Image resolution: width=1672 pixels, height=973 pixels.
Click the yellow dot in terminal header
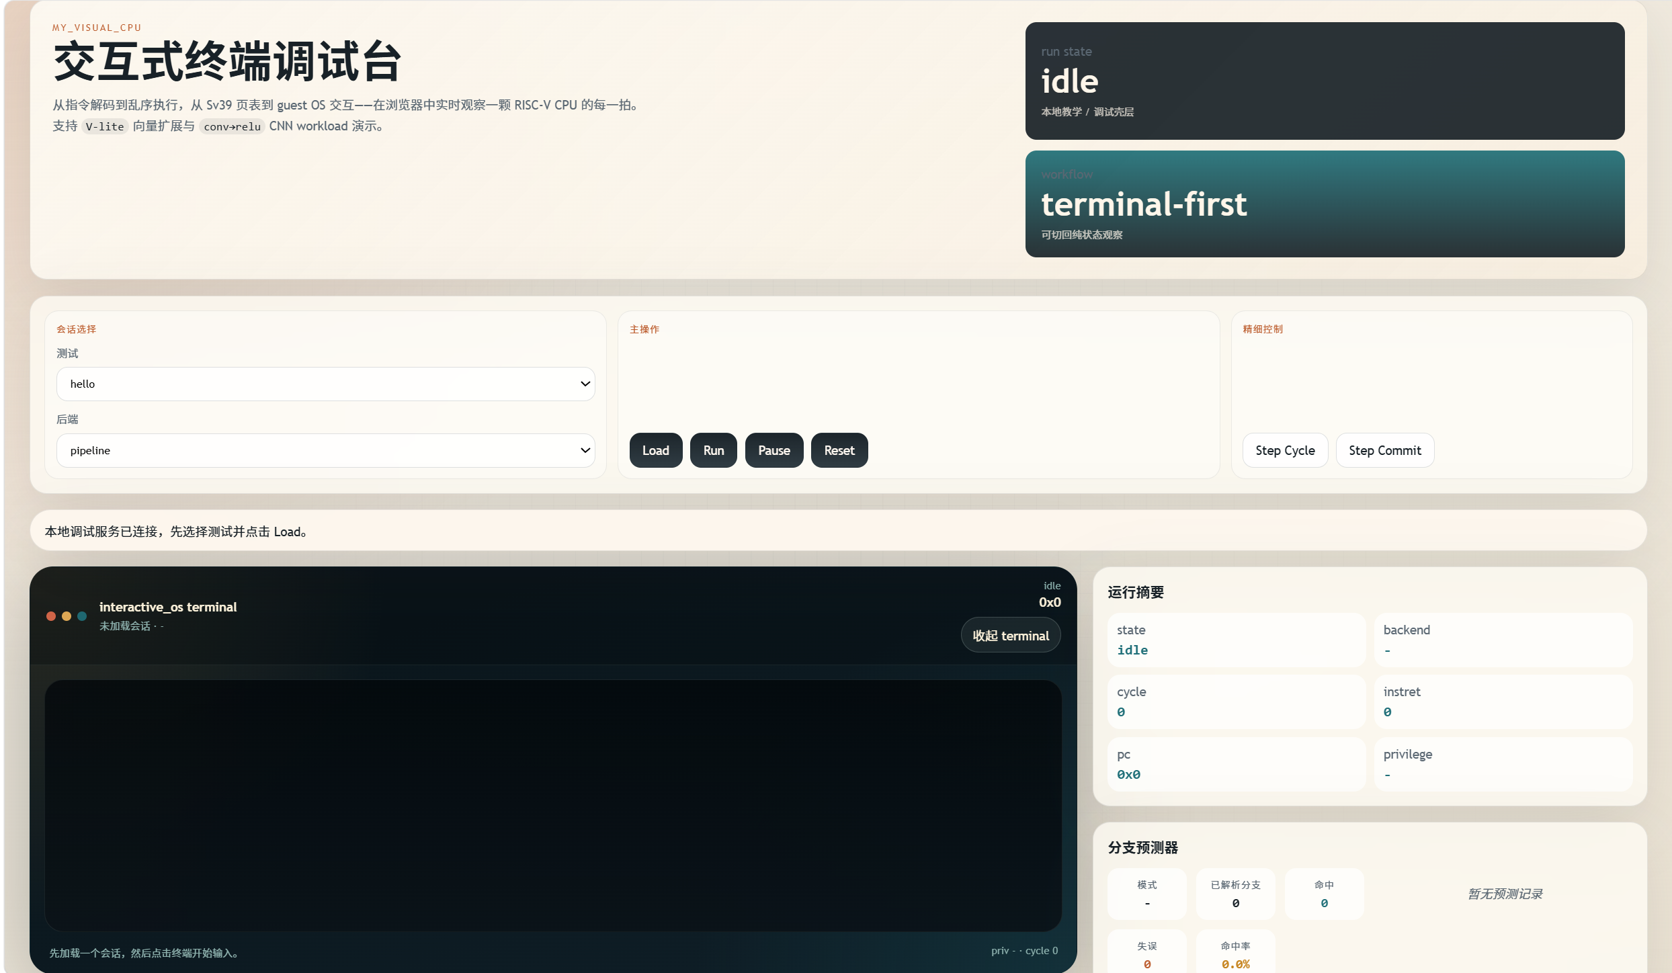pos(67,616)
